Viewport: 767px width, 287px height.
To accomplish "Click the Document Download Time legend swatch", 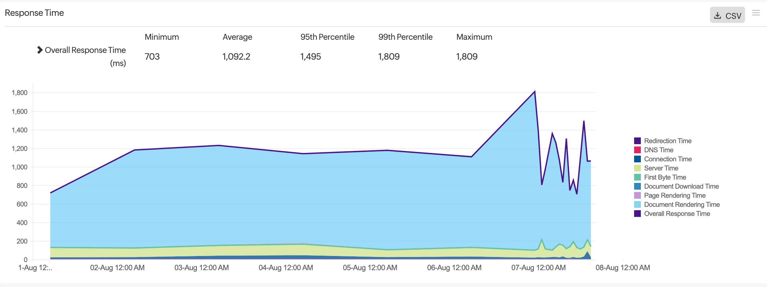I will click(x=637, y=186).
